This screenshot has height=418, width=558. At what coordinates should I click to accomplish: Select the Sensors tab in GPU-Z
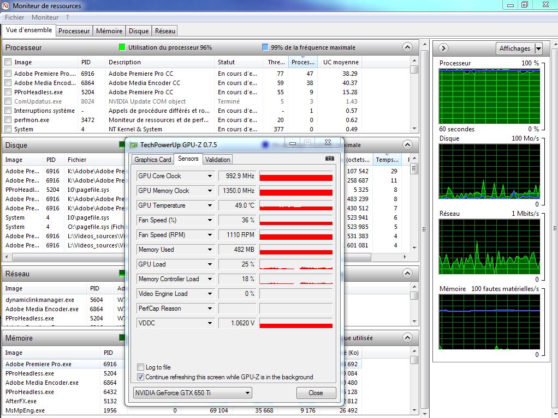[188, 159]
